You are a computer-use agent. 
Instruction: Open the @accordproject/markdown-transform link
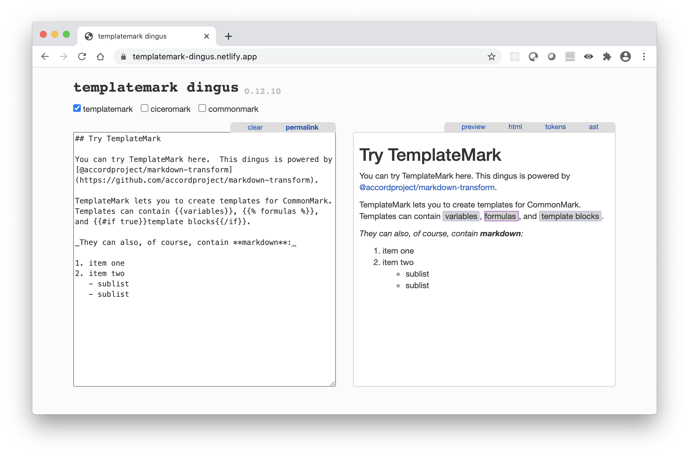click(427, 187)
